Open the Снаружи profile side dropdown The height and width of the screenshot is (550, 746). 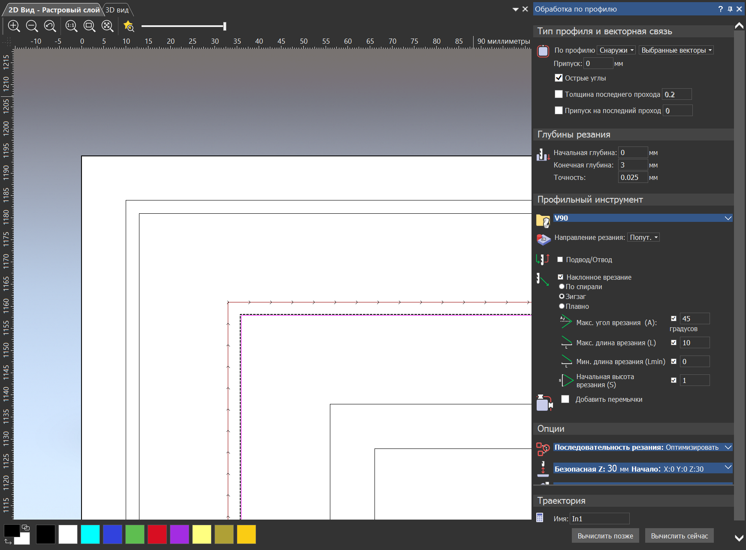click(x=616, y=50)
